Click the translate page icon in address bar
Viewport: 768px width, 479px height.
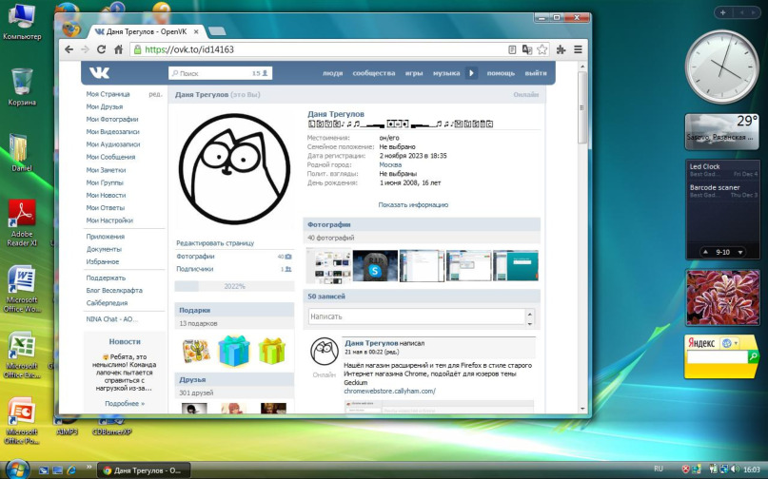click(x=527, y=49)
